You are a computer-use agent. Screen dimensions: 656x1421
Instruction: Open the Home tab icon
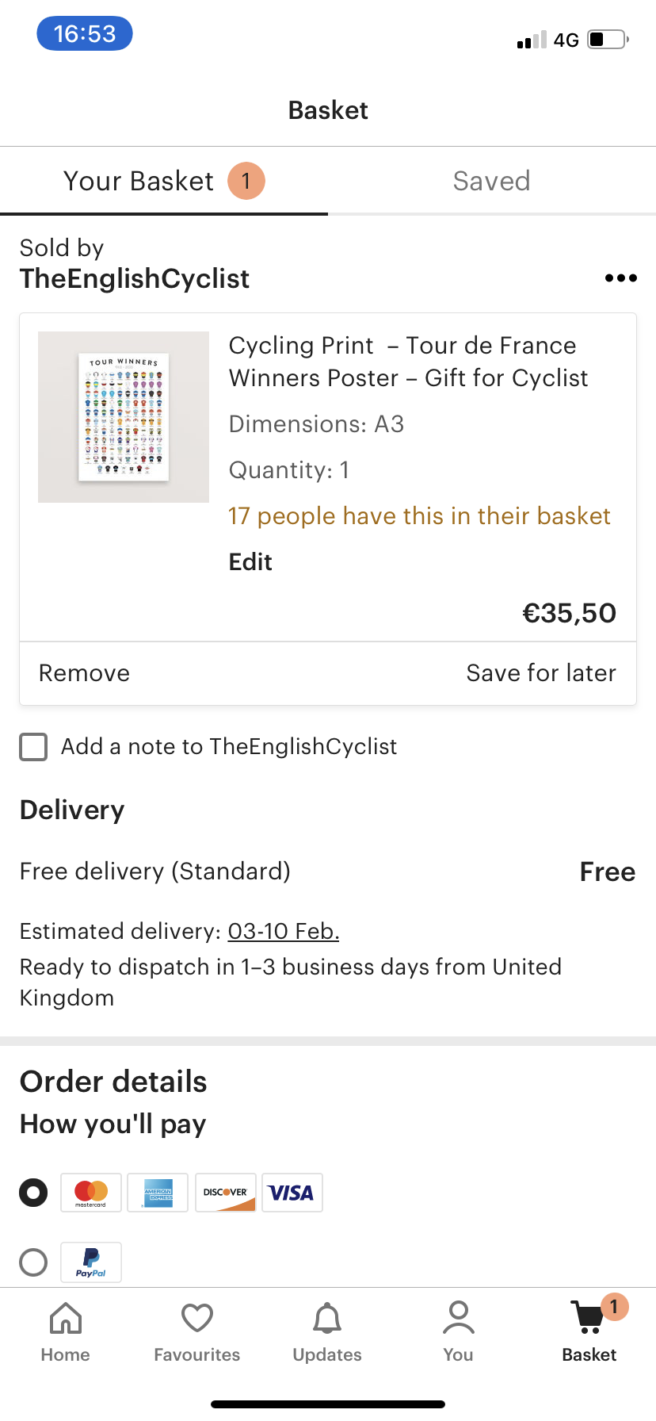tap(65, 1318)
